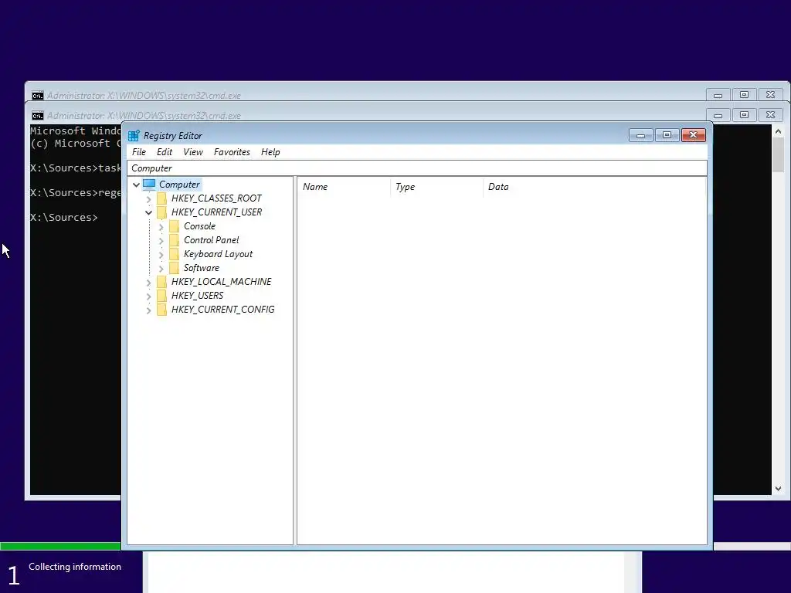791x593 pixels.
Task: Open the View menu
Action: [x=192, y=152]
